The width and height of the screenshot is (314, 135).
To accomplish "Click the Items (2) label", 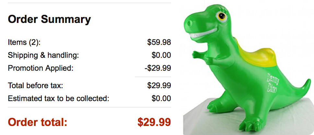I will [x=24, y=42].
